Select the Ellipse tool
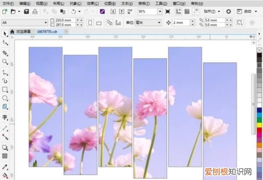This screenshot has height=180, width=263. pyautogui.click(x=5, y=98)
